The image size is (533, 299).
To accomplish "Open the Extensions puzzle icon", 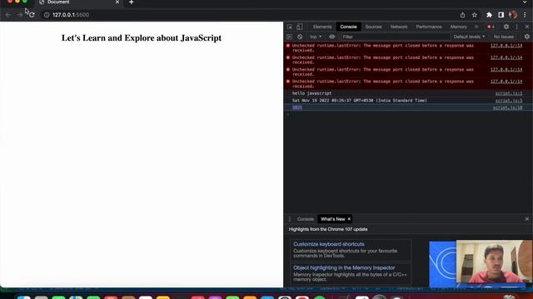I will click(x=489, y=15).
